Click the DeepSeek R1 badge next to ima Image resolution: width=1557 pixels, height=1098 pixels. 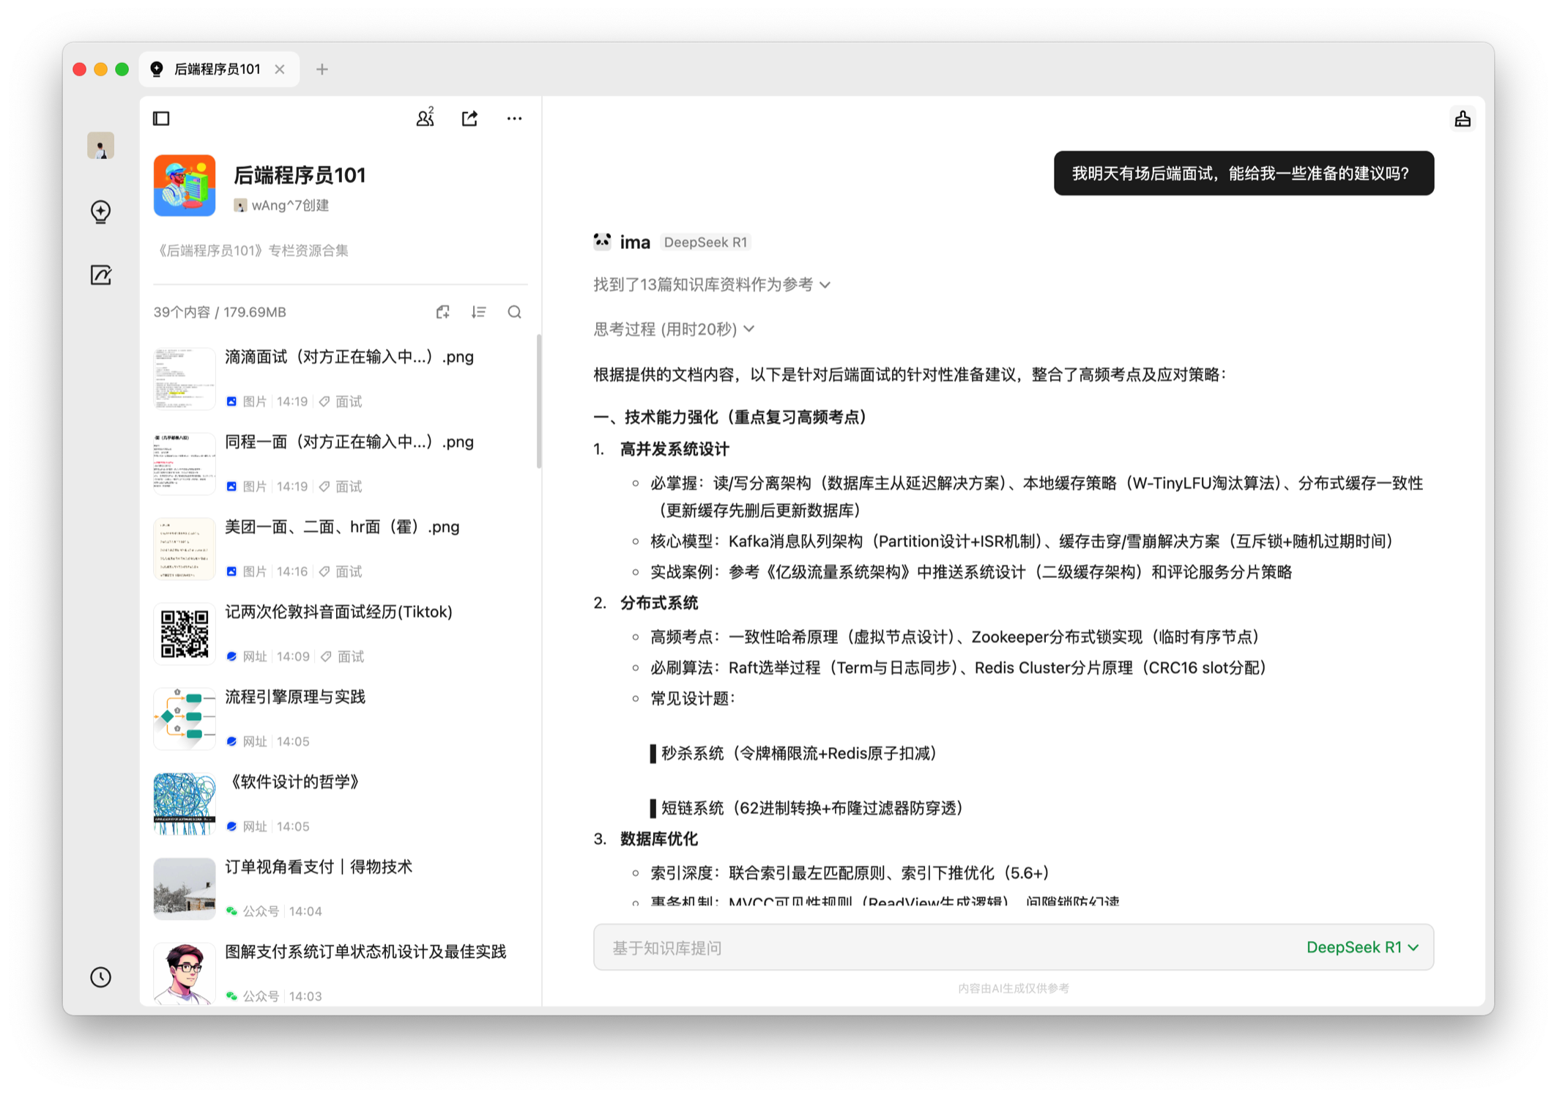pos(705,242)
